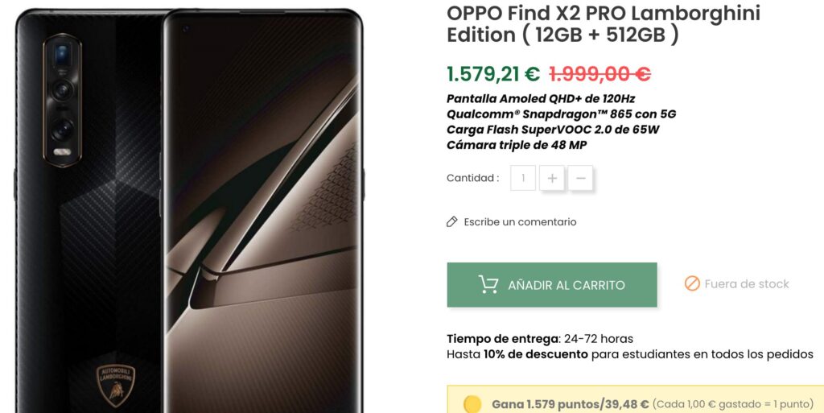Click the Lamborghini shield logo on phone
824x413 pixels.
click(116, 385)
